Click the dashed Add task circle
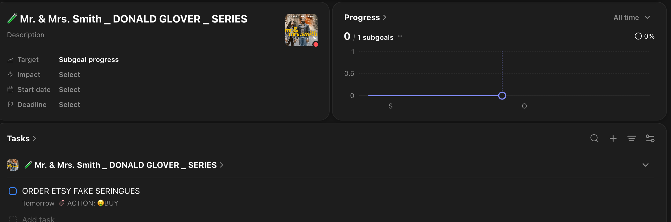This screenshot has height=222, width=671. tap(13, 219)
